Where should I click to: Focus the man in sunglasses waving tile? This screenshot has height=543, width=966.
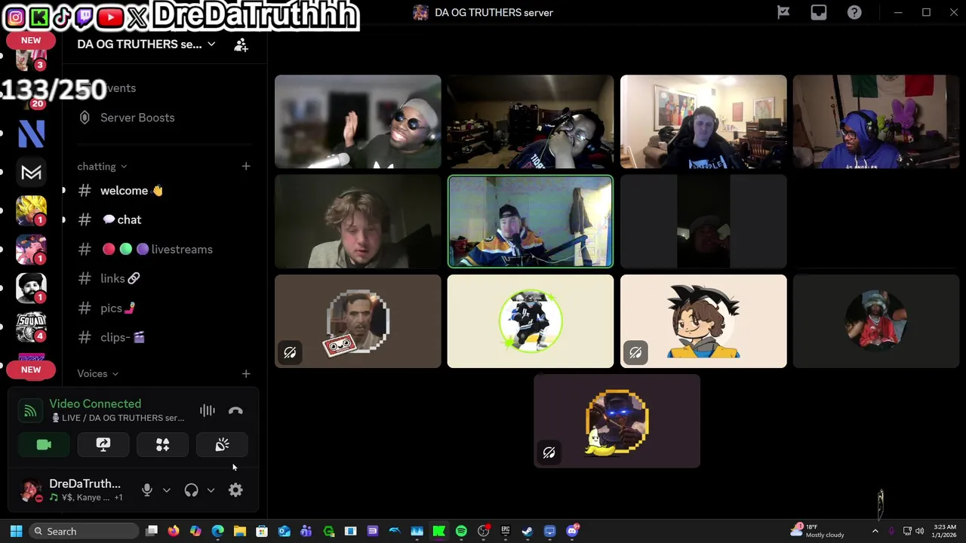pyautogui.click(x=358, y=121)
